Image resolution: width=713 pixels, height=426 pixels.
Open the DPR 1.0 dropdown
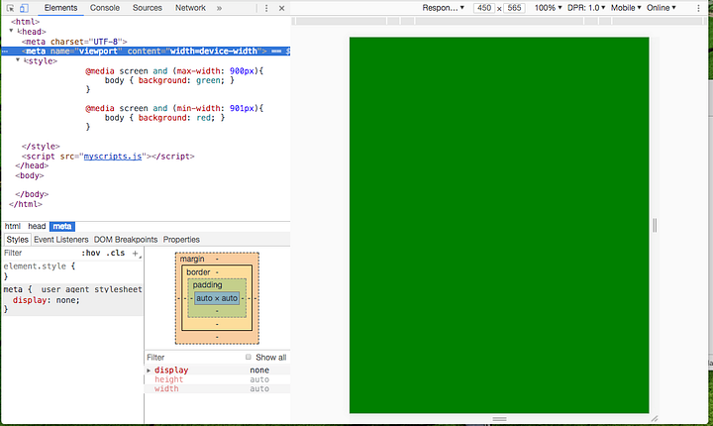[x=586, y=8]
